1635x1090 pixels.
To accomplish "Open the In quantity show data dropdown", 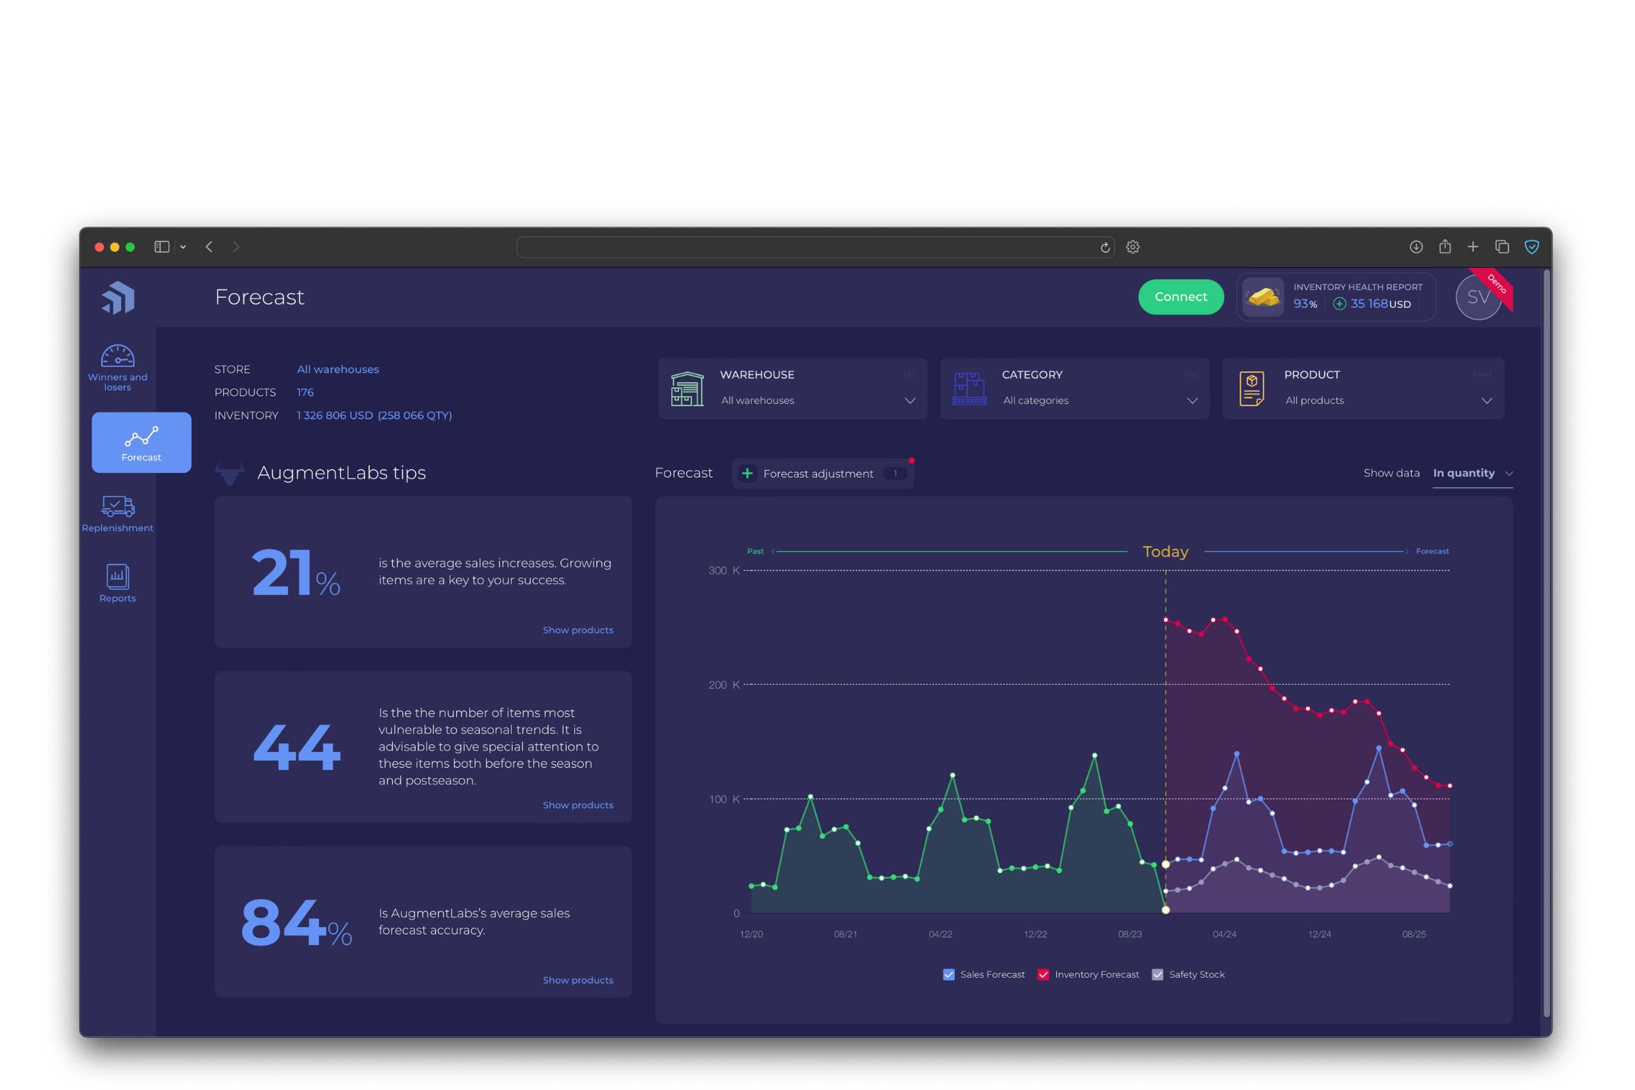I will [x=1472, y=473].
